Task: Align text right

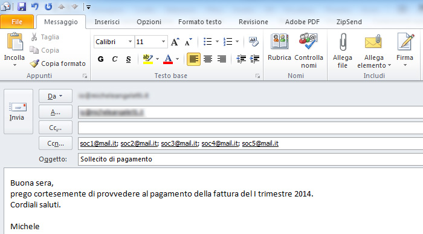Action: 222,59
